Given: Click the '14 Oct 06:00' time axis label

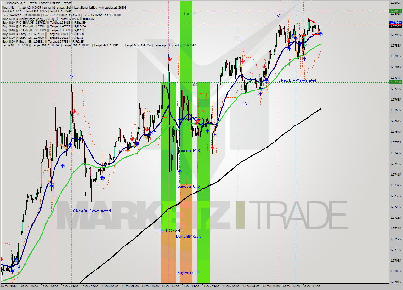Looking at the screenshot, I should tap(250, 287).
